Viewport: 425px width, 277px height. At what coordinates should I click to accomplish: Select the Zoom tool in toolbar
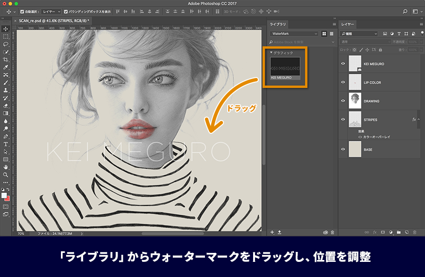click(5, 175)
